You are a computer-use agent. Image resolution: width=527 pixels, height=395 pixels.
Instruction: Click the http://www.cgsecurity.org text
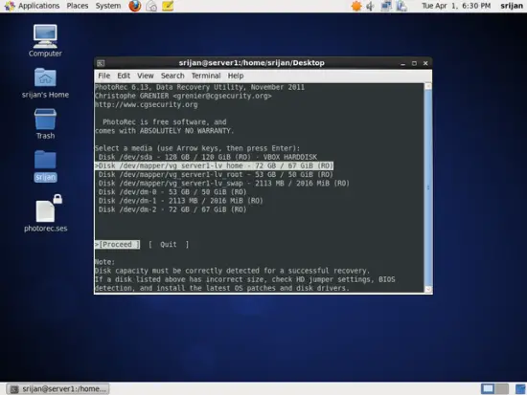tap(147, 104)
